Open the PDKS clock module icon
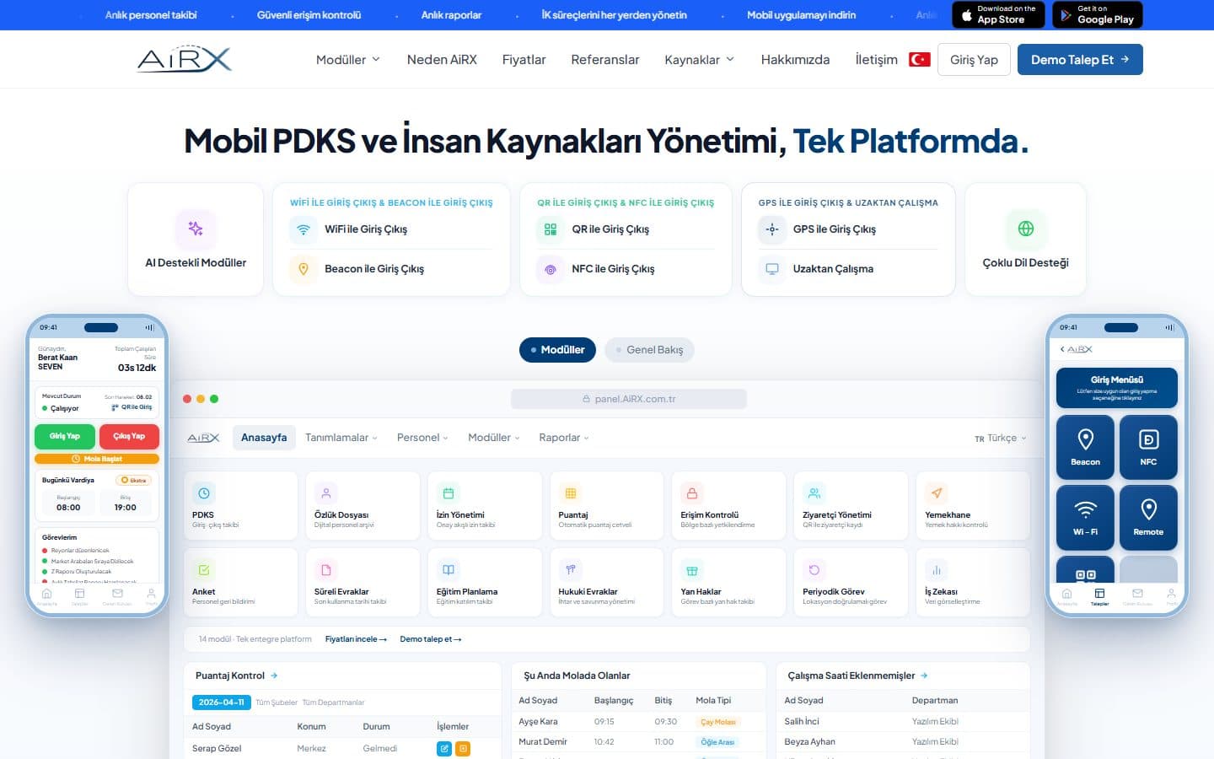Image resolution: width=1214 pixels, height=759 pixels. click(203, 493)
